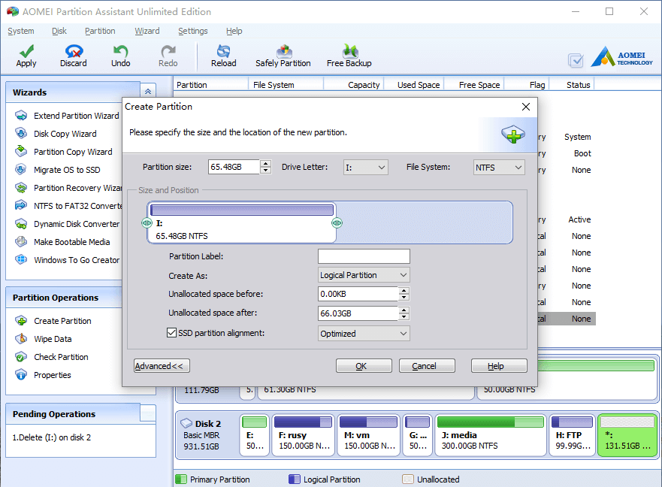
Task: Choose Make Bootable Media
Action: [62, 242]
